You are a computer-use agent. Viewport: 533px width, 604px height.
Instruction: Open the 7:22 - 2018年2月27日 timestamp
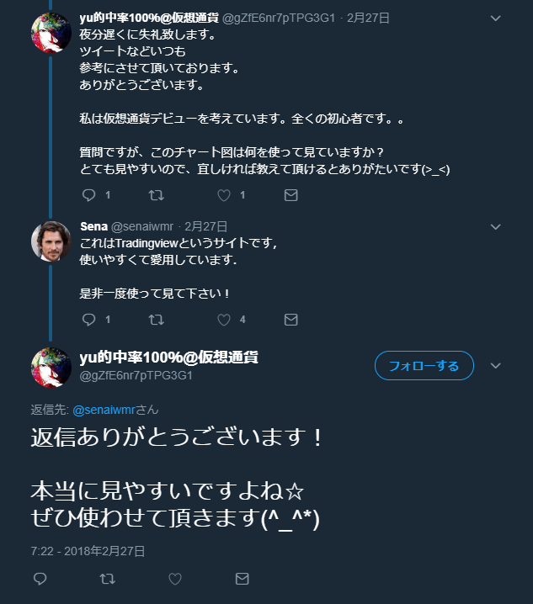[x=88, y=551]
